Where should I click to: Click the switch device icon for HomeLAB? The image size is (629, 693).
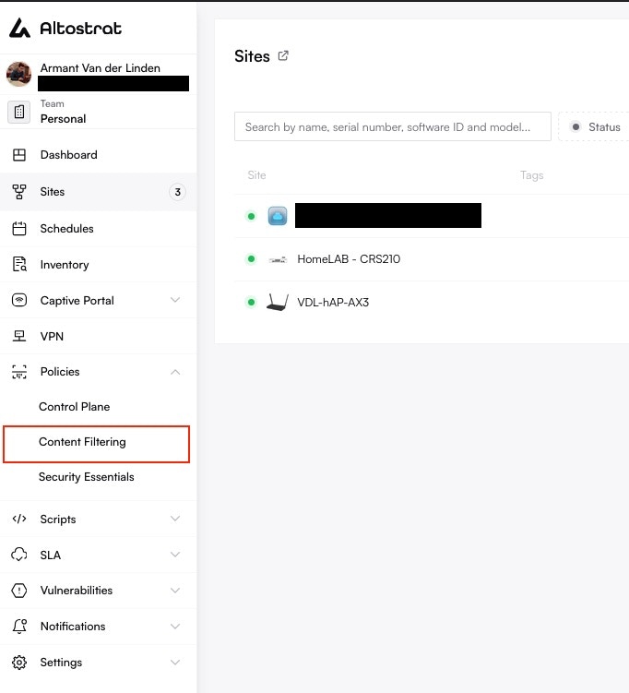[278, 259]
